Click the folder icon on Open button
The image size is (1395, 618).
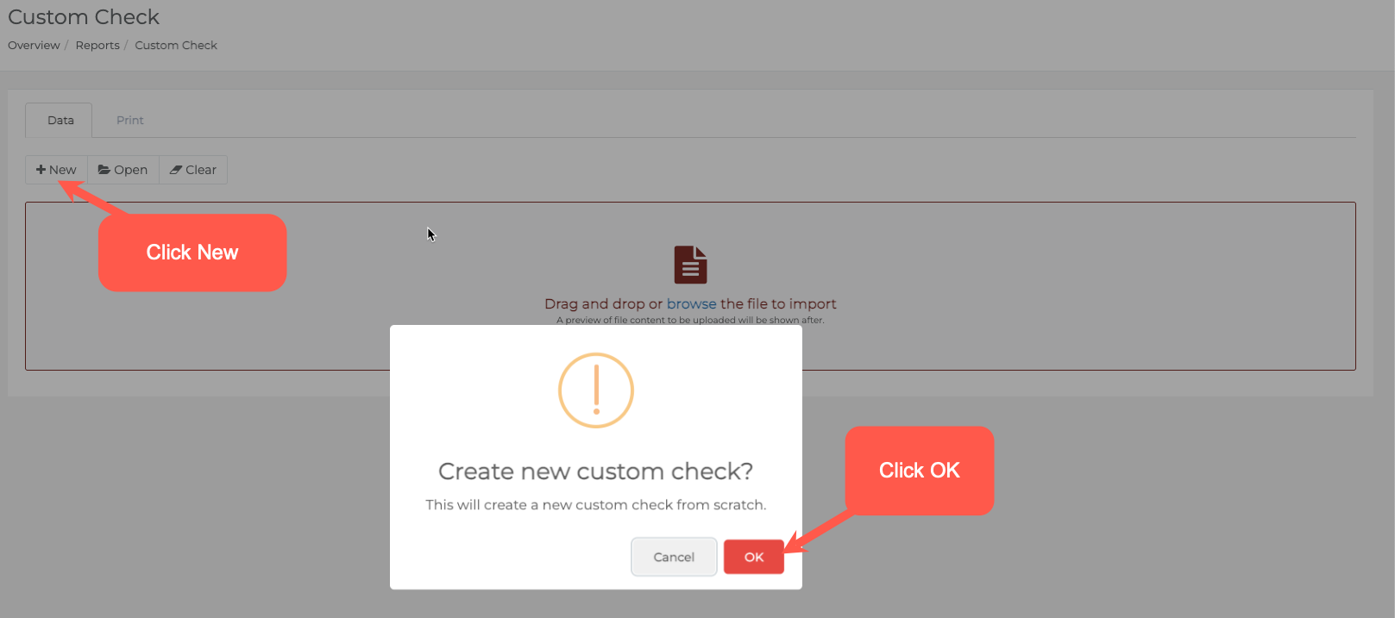coord(104,170)
